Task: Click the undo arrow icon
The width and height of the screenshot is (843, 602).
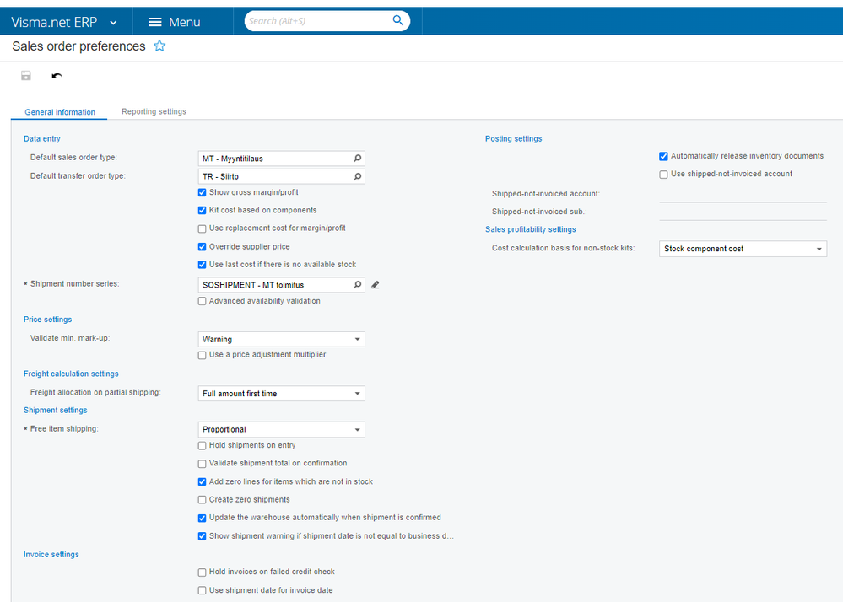Action: pyautogui.click(x=57, y=76)
